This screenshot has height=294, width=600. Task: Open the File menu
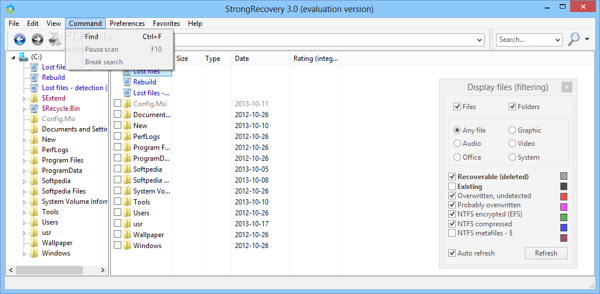pos(14,24)
